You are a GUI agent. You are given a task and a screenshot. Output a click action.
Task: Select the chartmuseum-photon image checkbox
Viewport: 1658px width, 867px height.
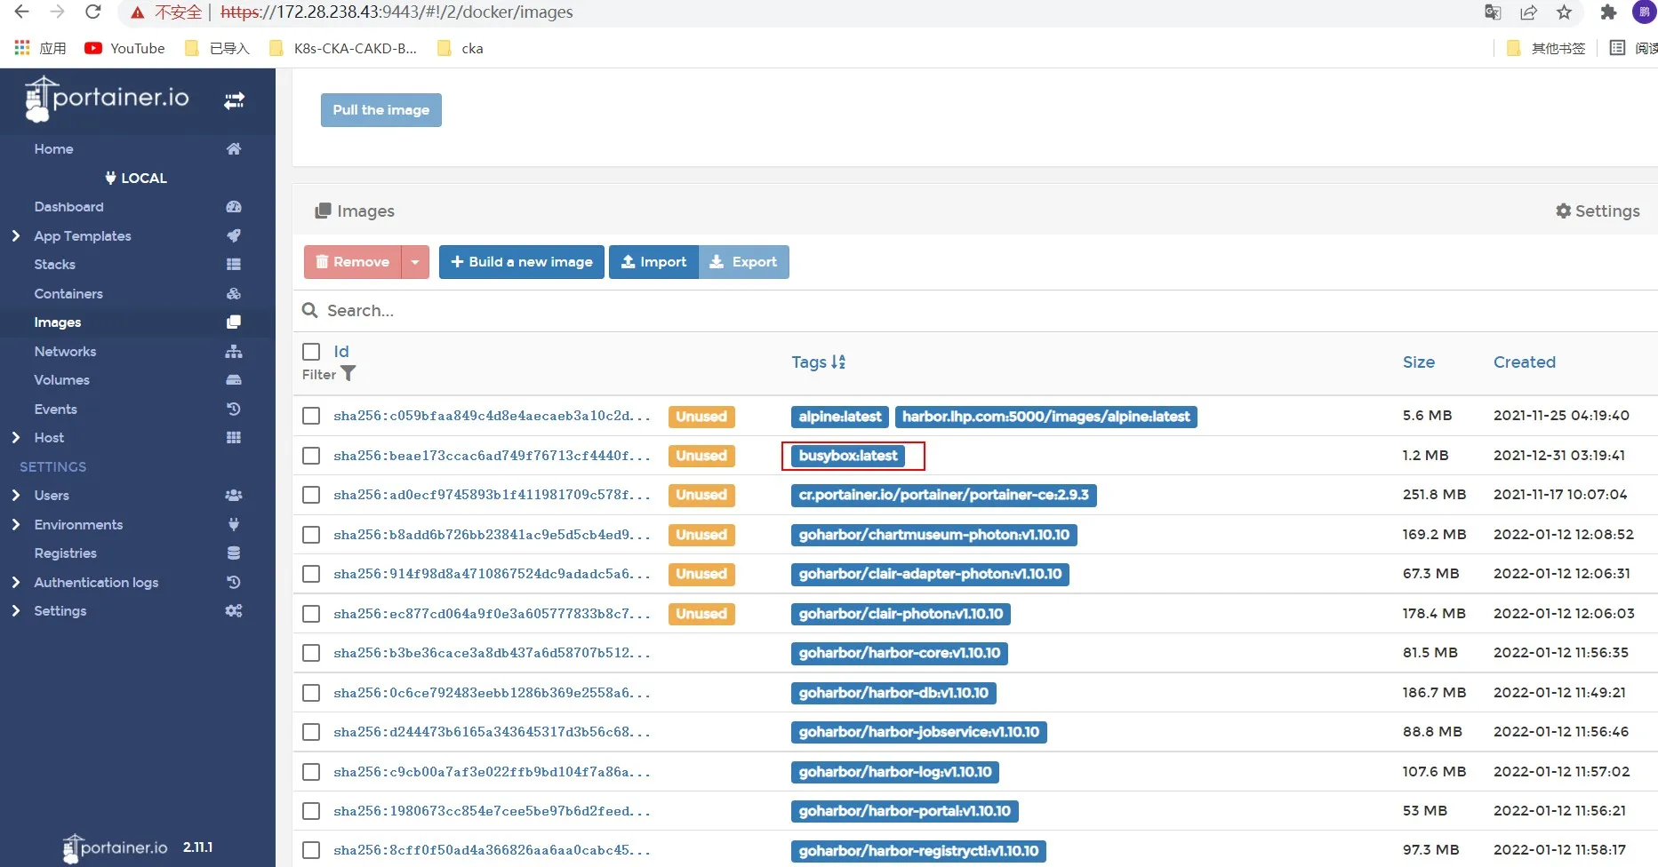tap(311, 535)
